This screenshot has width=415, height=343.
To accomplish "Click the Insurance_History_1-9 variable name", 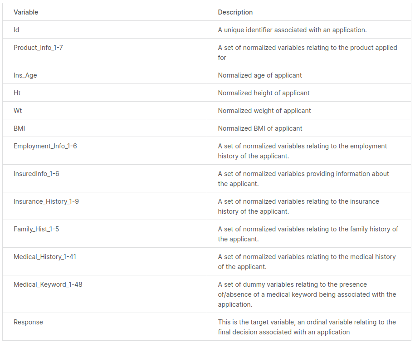I will click(x=46, y=201).
